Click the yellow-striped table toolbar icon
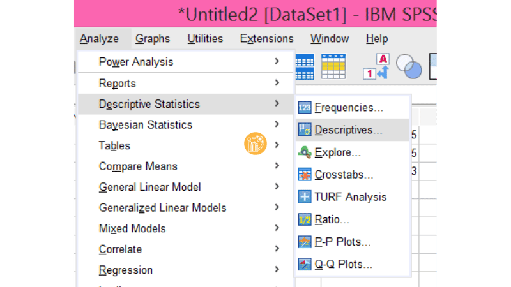511x287 pixels. pos(333,67)
